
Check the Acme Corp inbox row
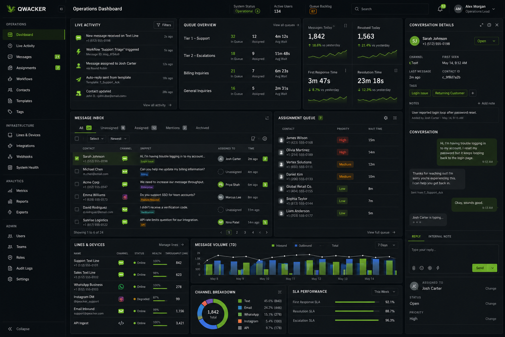coord(77,184)
